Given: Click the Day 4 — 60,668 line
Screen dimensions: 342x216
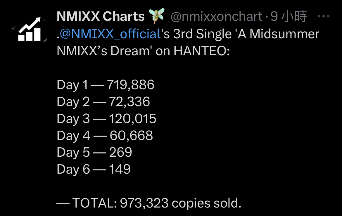Looking at the screenshot, I should (x=105, y=136).
